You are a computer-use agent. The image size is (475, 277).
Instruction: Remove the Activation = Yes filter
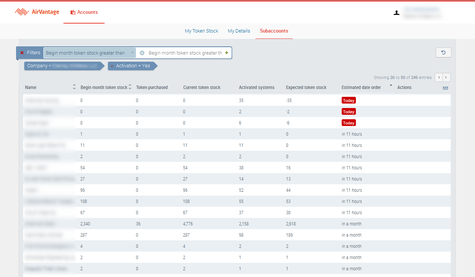(112, 66)
